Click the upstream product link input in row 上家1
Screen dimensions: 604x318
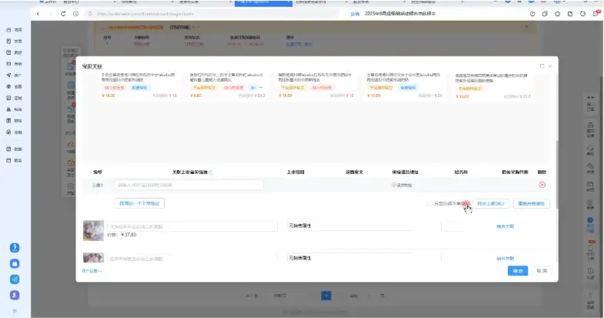(189, 185)
